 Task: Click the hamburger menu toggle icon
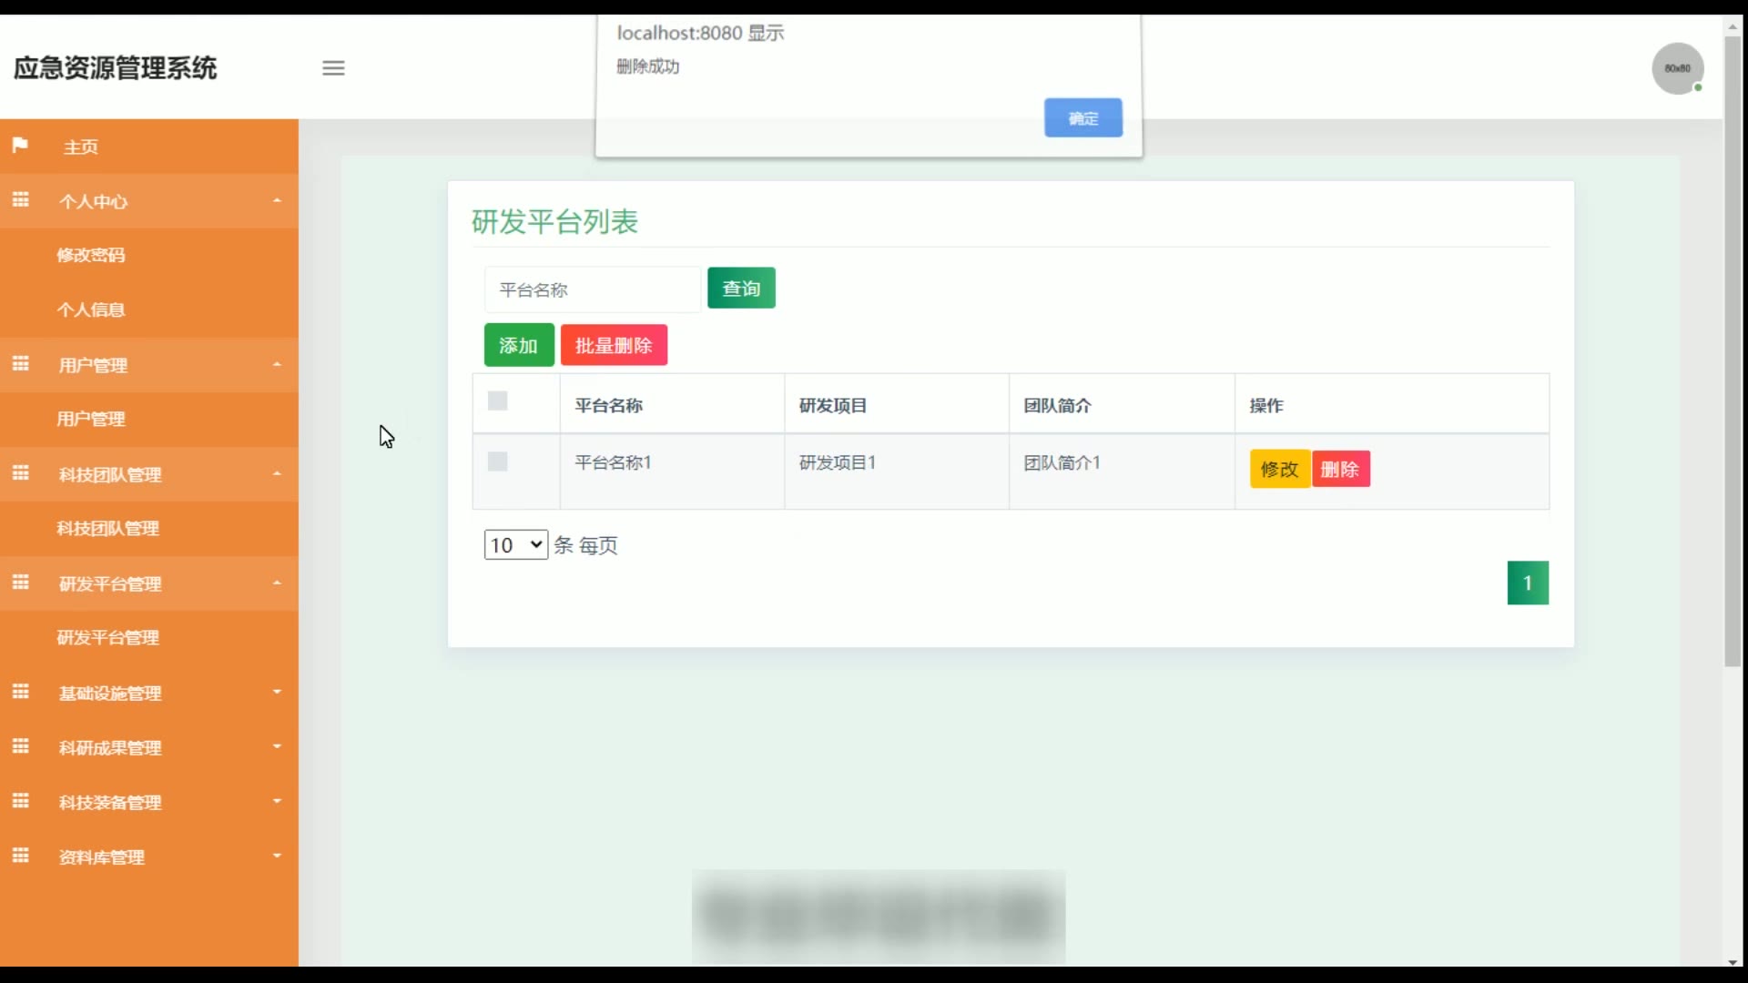[333, 68]
